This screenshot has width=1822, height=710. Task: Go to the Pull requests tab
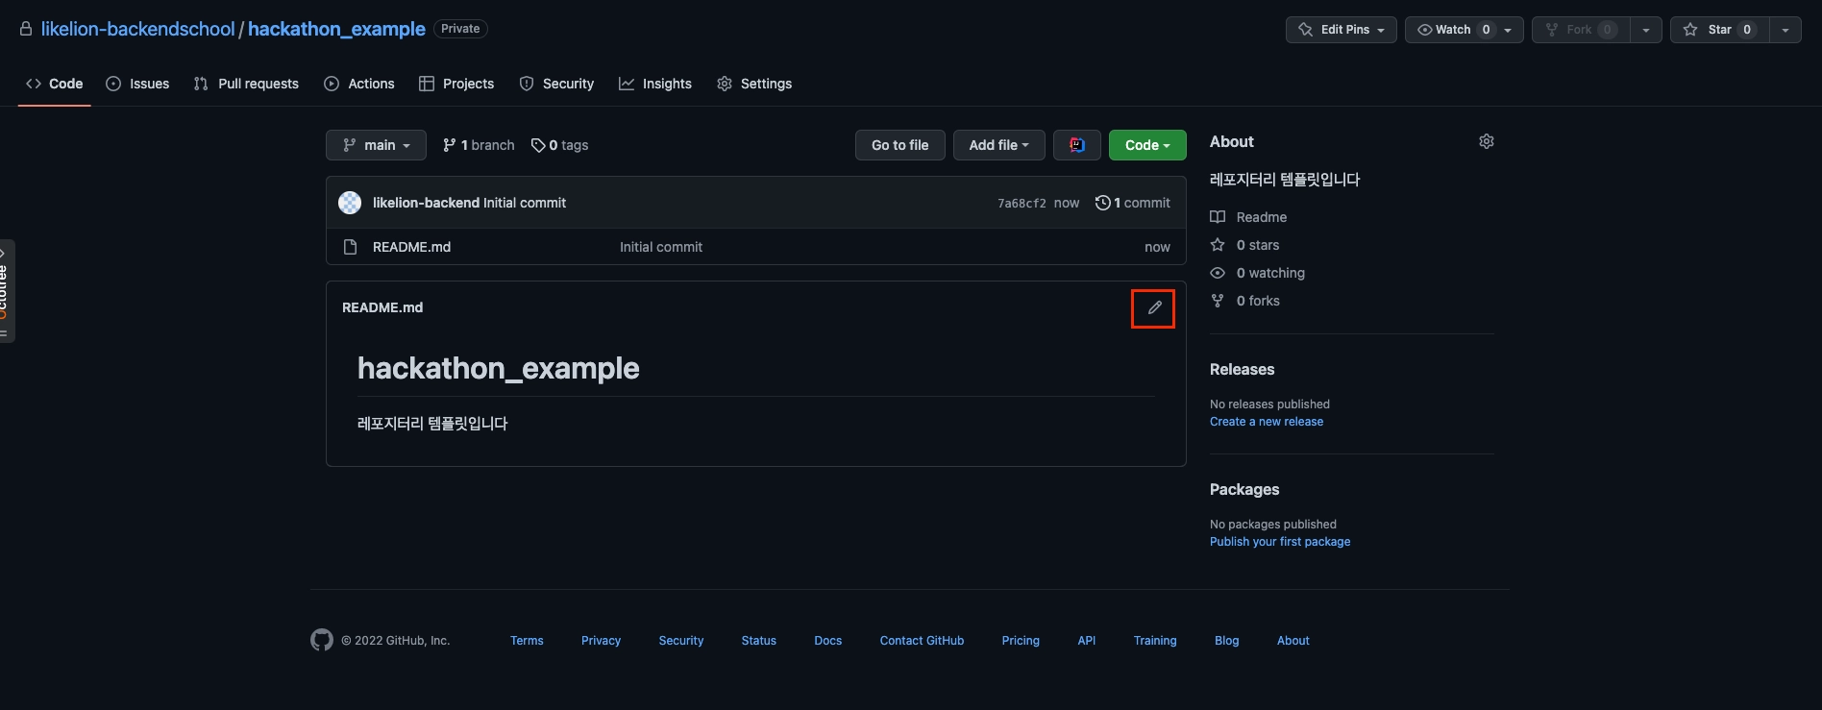click(x=246, y=84)
